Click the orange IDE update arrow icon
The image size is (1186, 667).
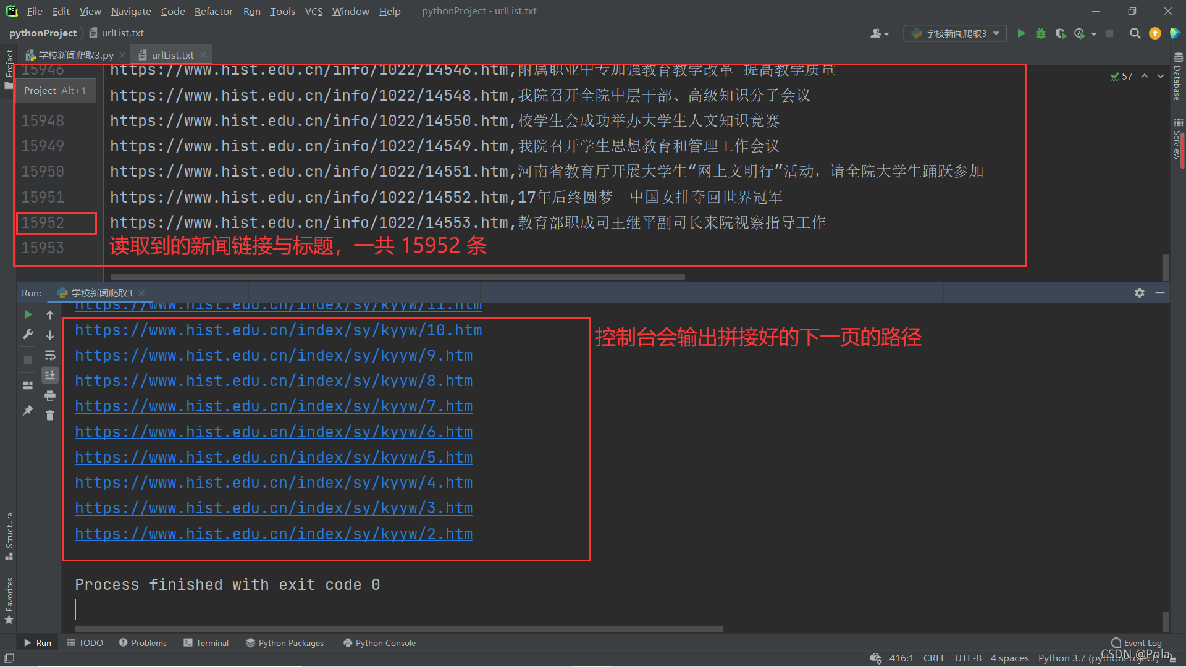[x=1154, y=33]
